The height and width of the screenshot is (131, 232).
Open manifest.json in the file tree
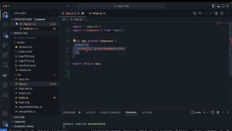(35, 65)
